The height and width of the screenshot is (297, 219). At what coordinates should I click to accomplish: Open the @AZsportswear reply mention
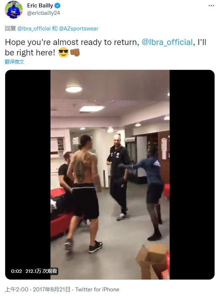[x=79, y=29]
